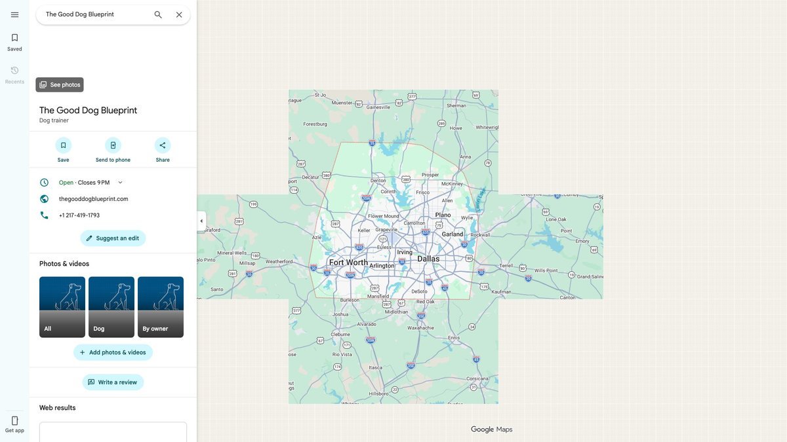The height and width of the screenshot is (442, 787).
Task: Open the hamburger menu
Action: tap(14, 14)
